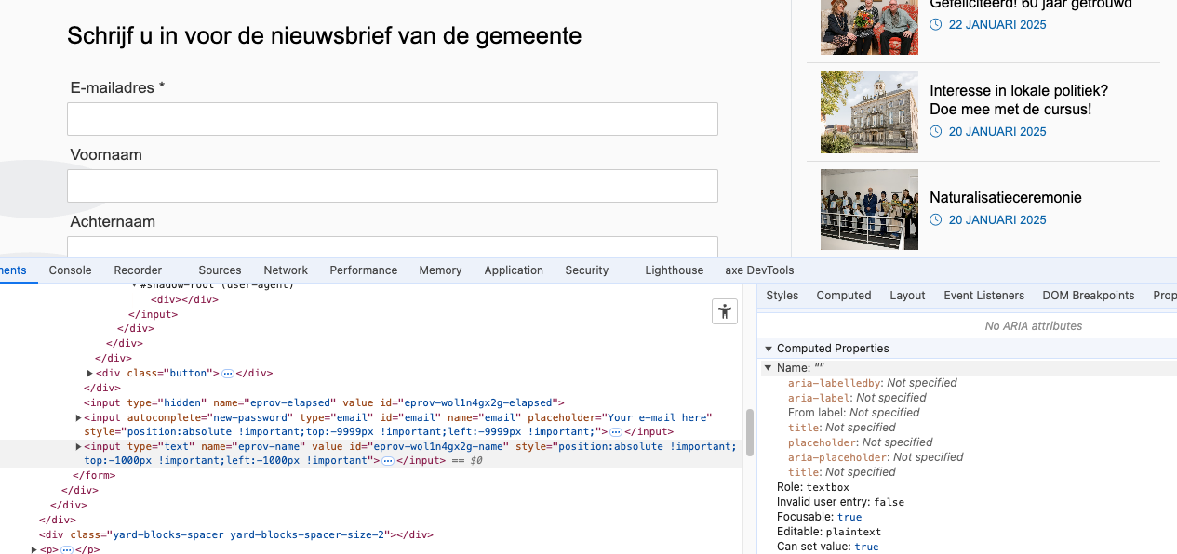Click the From label property row

point(853,413)
